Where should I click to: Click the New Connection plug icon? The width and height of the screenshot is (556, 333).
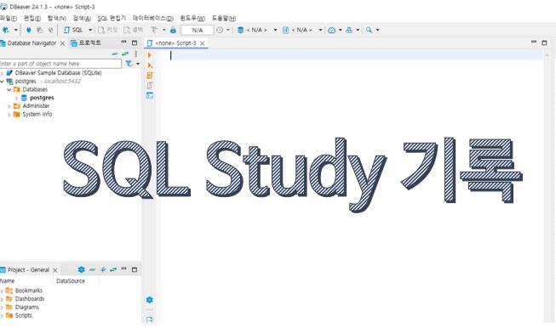pyautogui.click(x=6, y=30)
